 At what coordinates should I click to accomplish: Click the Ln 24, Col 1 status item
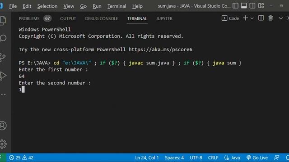pos(147,157)
